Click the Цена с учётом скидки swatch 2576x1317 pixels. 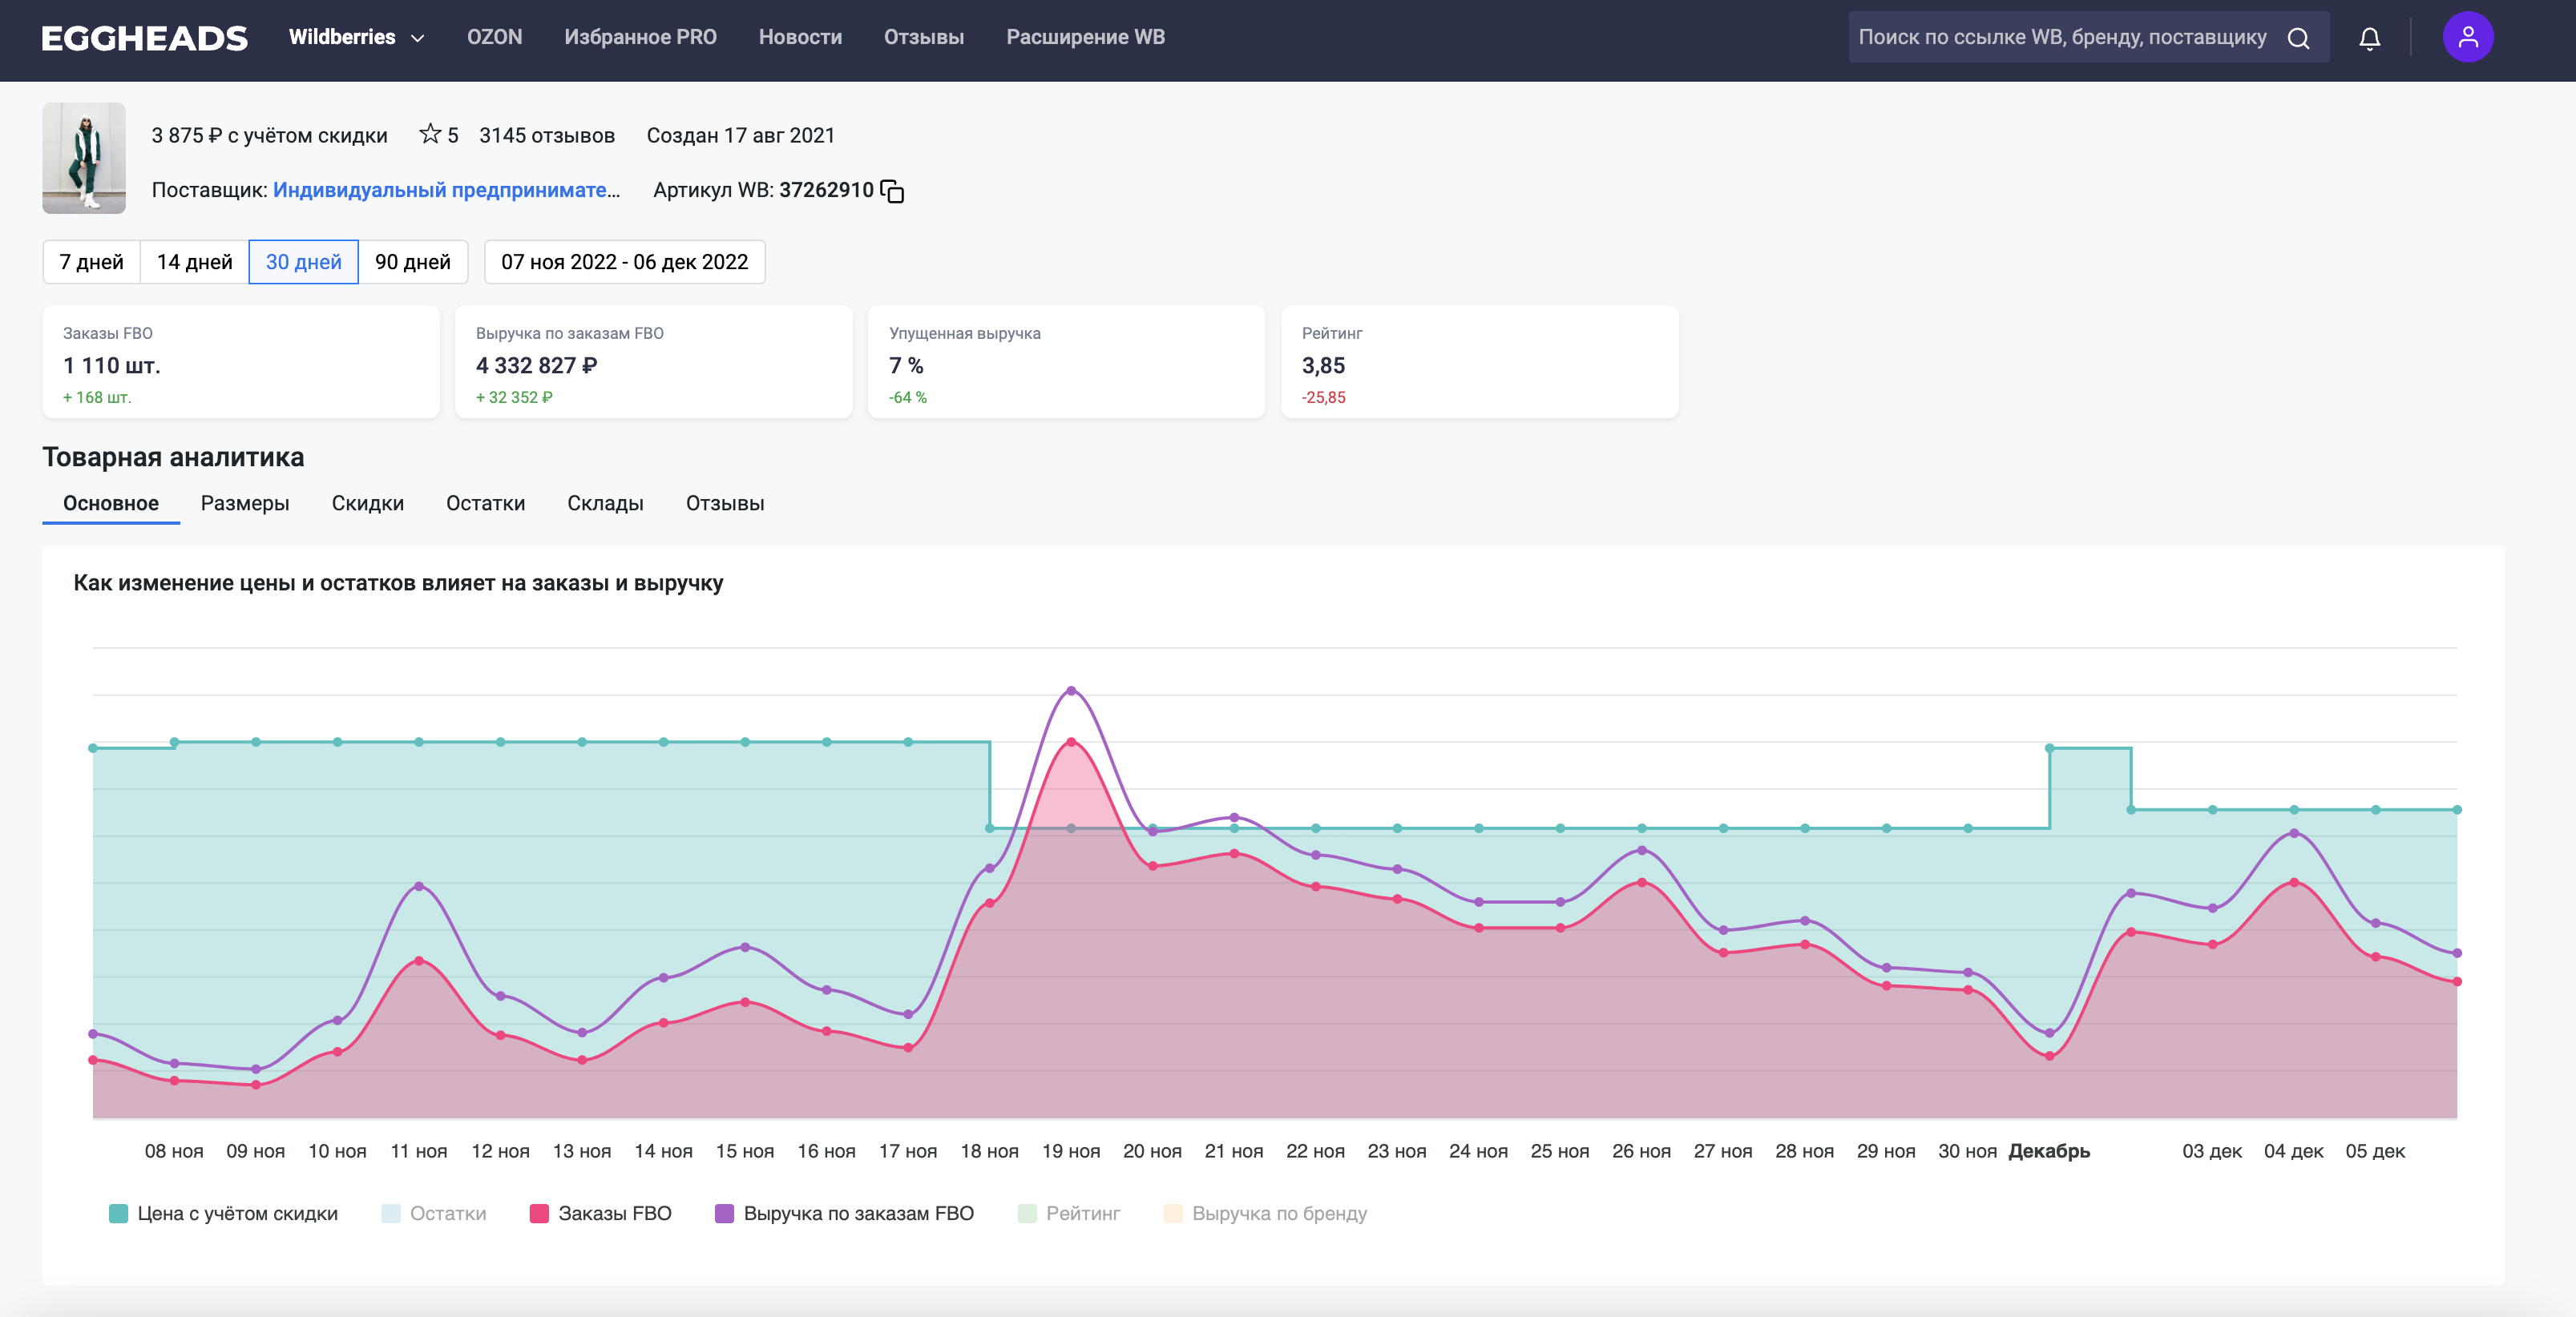(118, 1213)
